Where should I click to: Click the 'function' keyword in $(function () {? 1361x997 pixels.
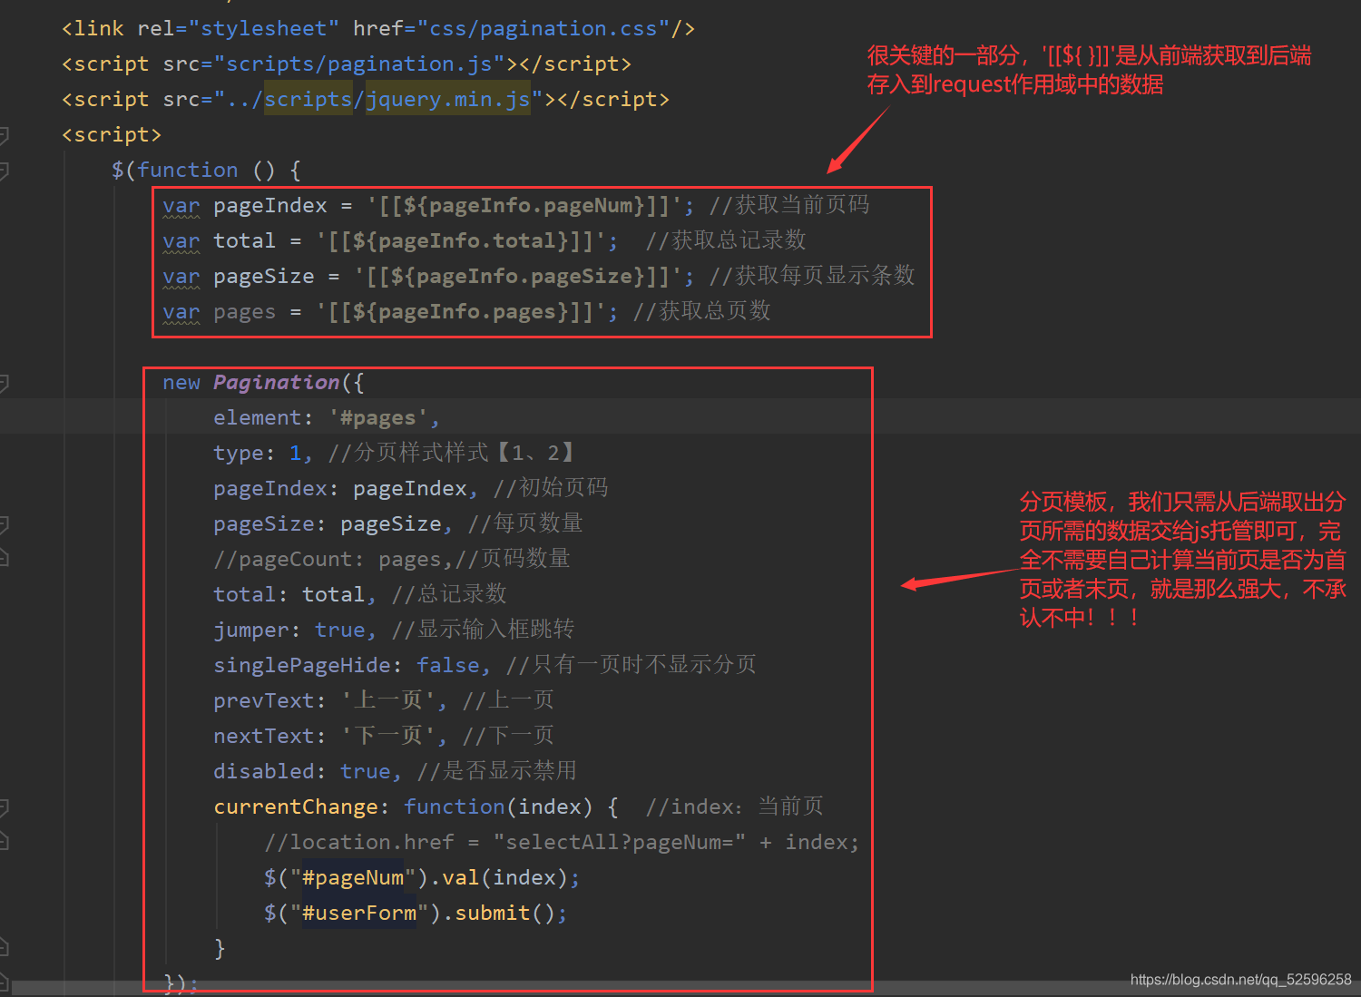coord(188,171)
